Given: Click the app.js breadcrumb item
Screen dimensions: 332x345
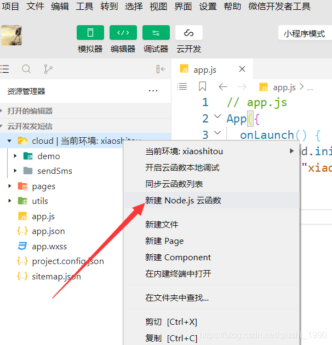Looking at the screenshot, I should [x=284, y=87].
